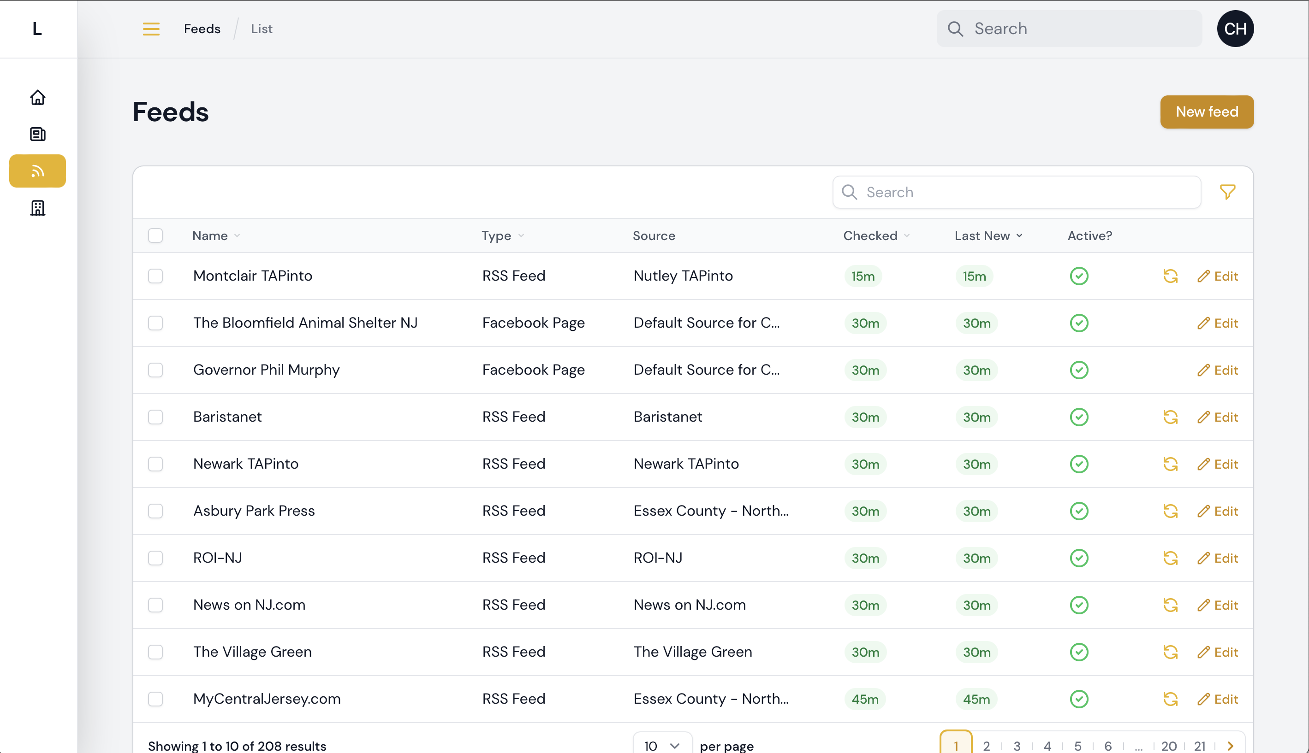Tick the ROI-NJ row checkbox
The width and height of the screenshot is (1309, 753).
(x=155, y=558)
